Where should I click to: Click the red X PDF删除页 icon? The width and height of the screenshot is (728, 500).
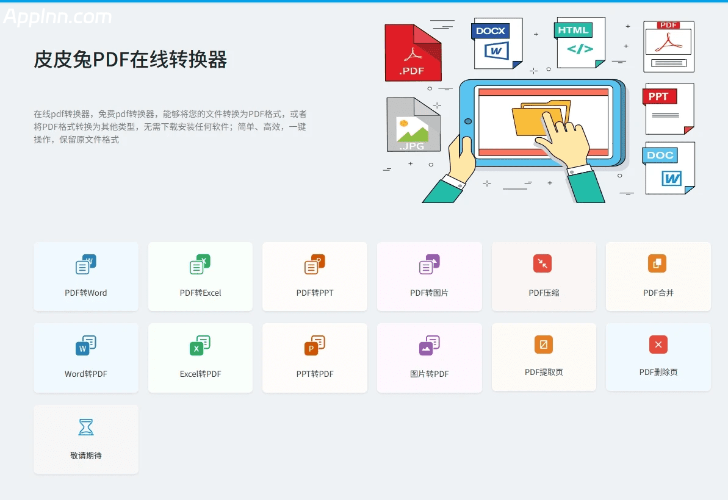click(658, 344)
